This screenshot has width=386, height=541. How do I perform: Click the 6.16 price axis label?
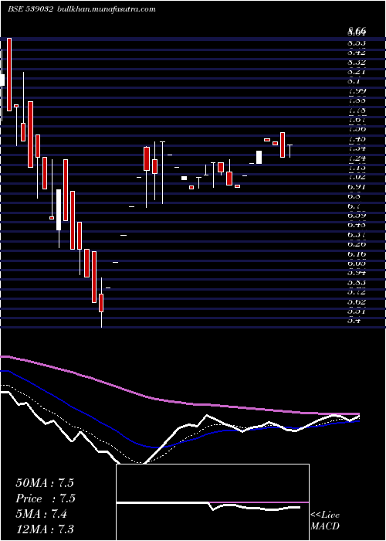(x=357, y=254)
